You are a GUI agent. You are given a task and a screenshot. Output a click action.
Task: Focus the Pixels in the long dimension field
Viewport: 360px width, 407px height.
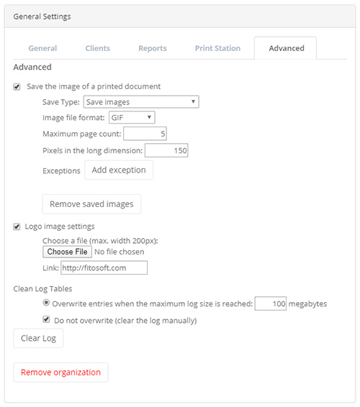coord(166,150)
